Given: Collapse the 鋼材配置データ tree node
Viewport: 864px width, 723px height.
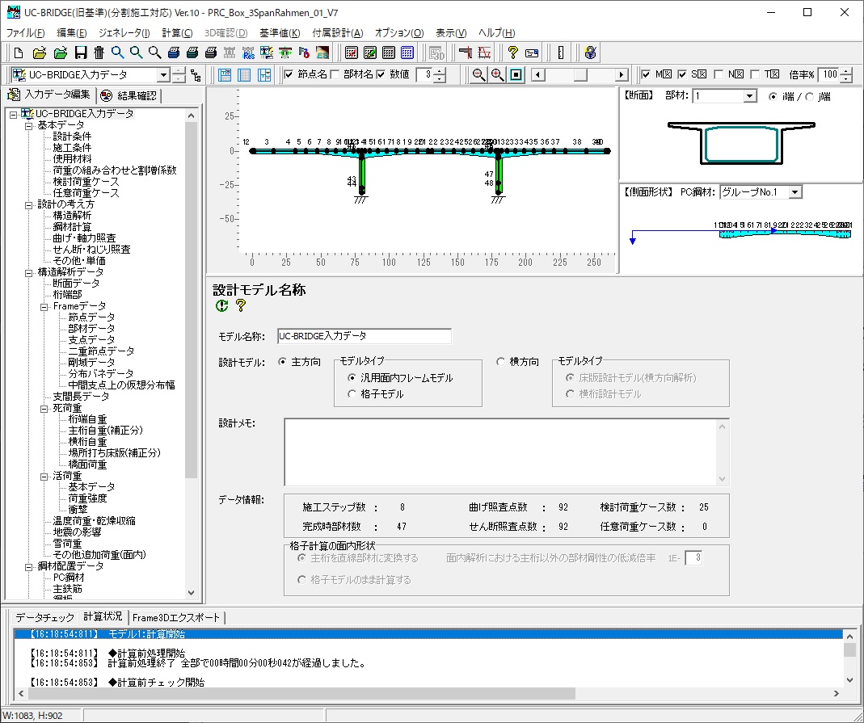Looking at the screenshot, I should click(x=28, y=566).
